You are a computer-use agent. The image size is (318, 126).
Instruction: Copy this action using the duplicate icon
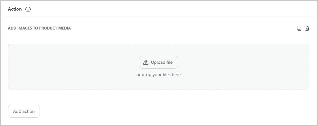coord(299,28)
